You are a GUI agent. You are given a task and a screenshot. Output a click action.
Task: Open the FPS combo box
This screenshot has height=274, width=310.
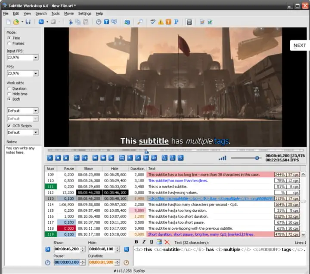(35, 73)
